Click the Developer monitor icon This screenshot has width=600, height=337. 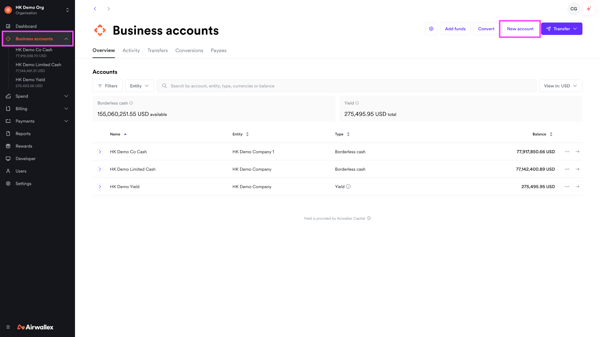click(8, 159)
